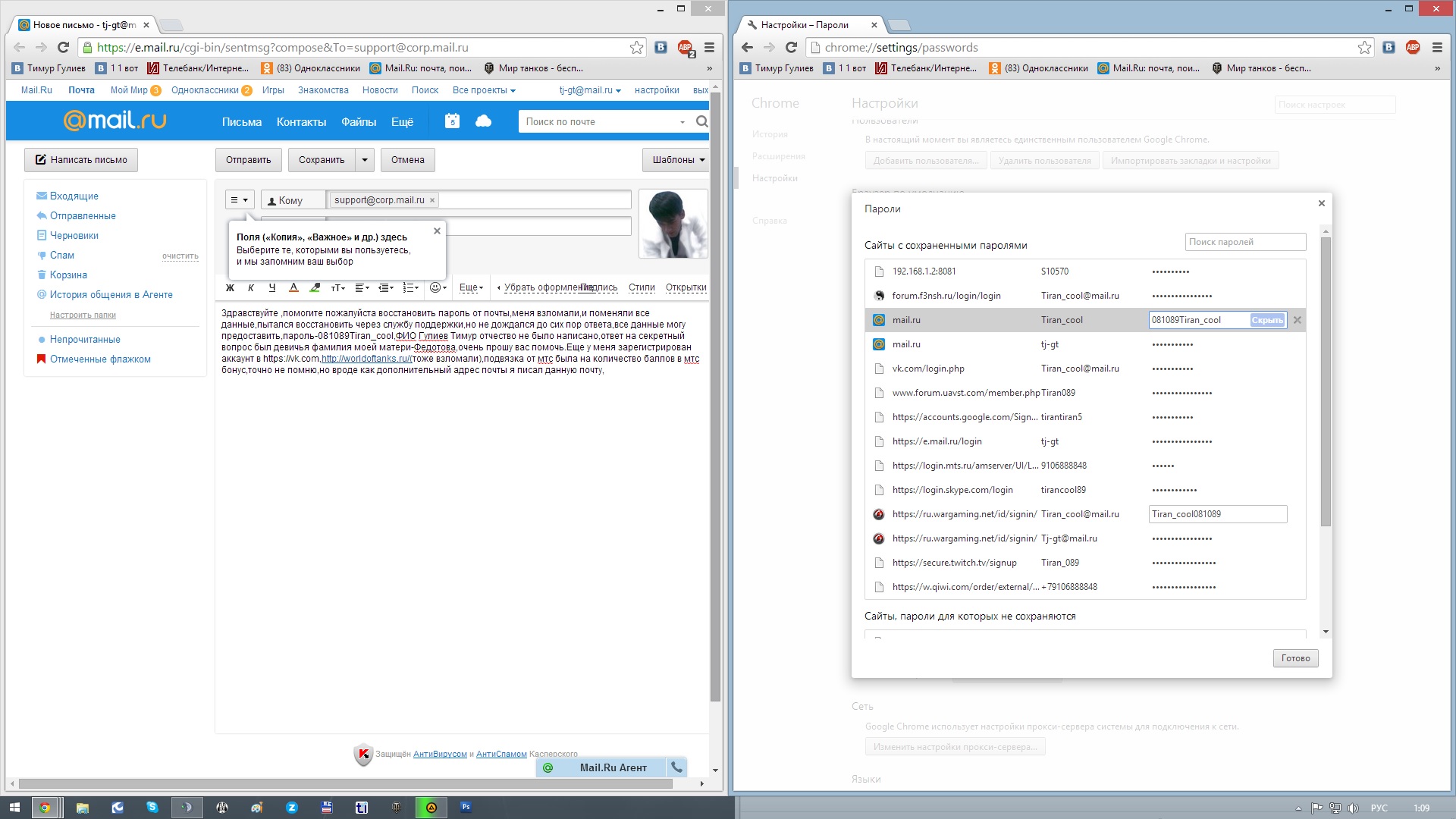
Task: Click the 'Отмена' cancel button
Action: coord(408,160)
